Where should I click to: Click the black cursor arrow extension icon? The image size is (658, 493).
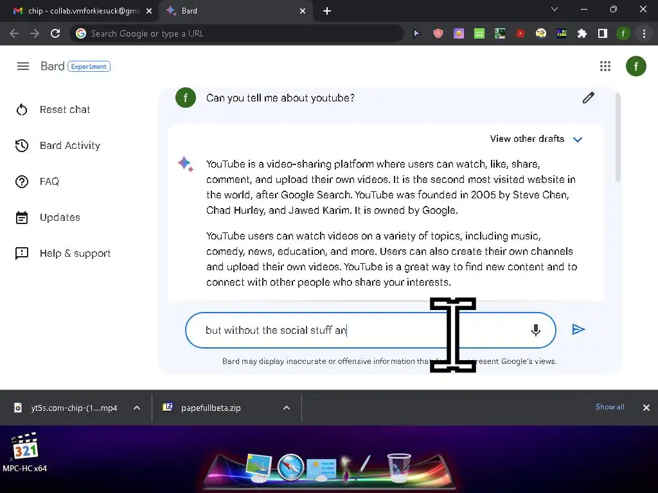416,33
